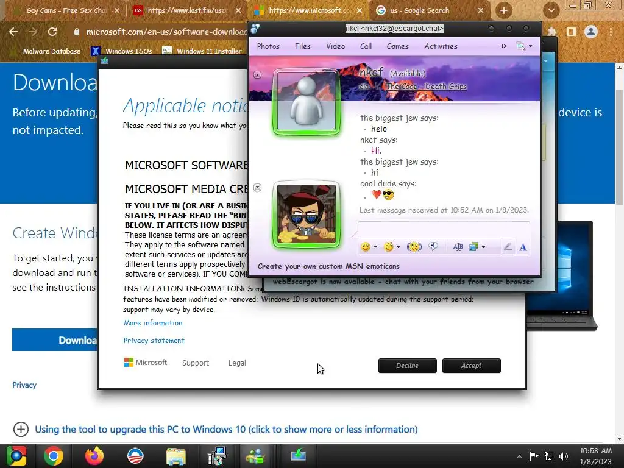Click the text style AB icon in chat

tap(458, 247)
